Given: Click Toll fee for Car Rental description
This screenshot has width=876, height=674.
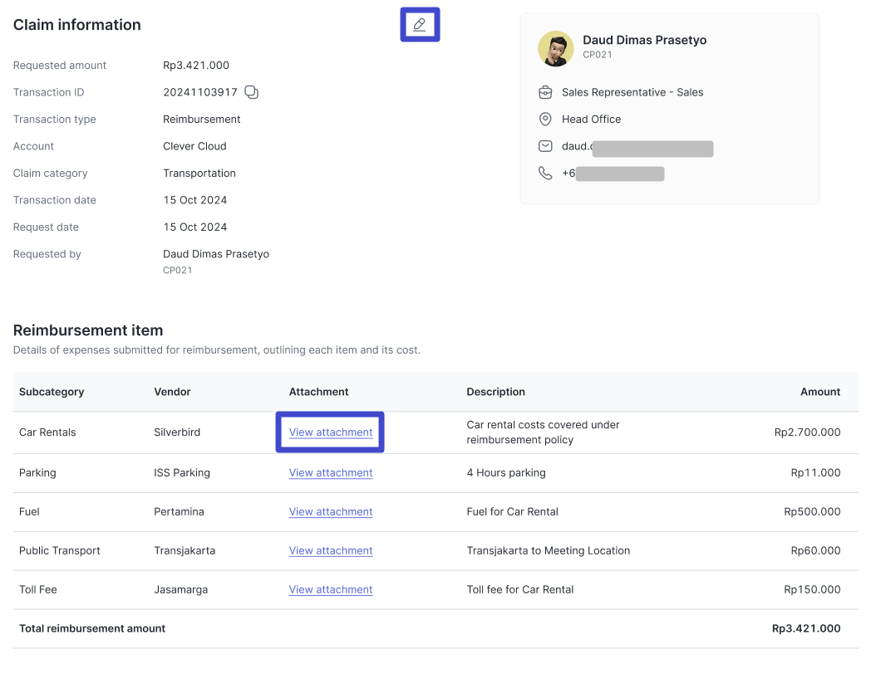Looking at the screenshot, I should (x=520, y=589).
